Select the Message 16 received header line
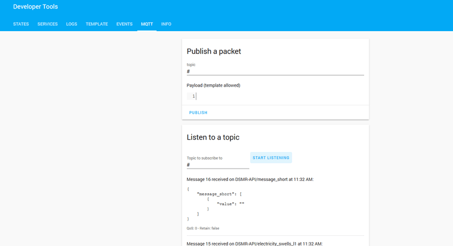 (x=250, y=179)
